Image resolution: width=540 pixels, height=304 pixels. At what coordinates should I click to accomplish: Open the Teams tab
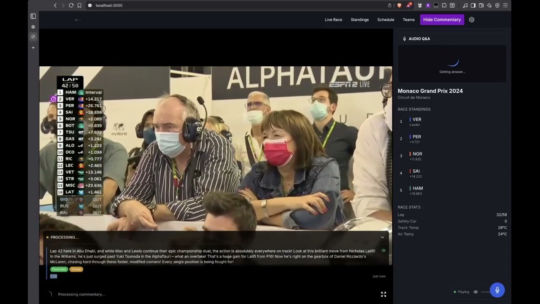pos(408,20)
